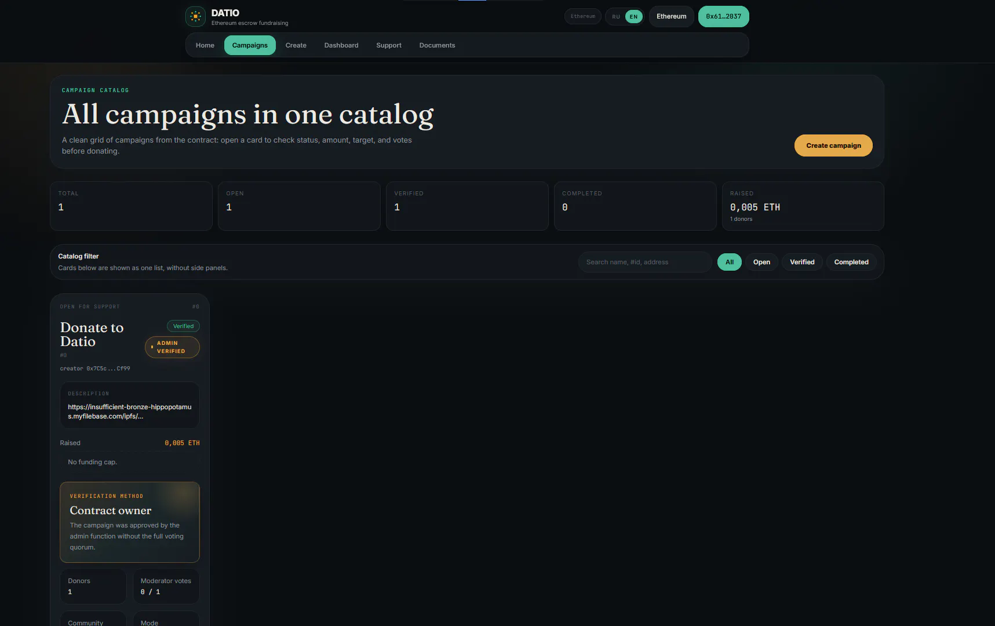Click the ADMIN VERIFIED badge
The width and height of the screenshot is (995, 626).
point(172,347)
